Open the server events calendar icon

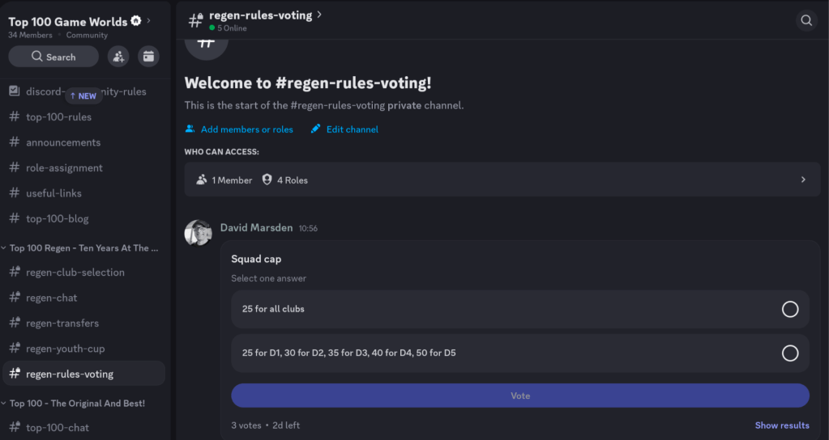(148, 56)
